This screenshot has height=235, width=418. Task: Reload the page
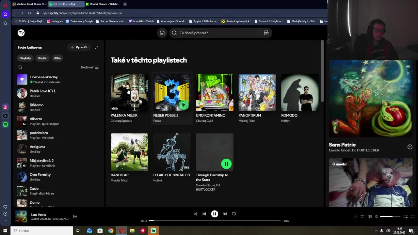[x=29, y=13]
